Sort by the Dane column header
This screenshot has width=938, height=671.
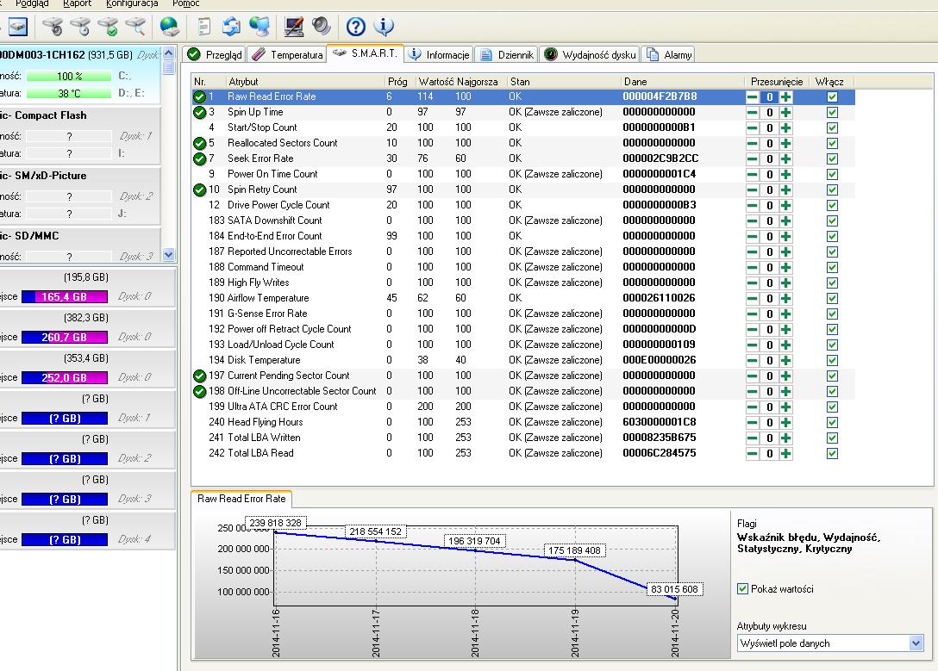[x=682, y=81]
